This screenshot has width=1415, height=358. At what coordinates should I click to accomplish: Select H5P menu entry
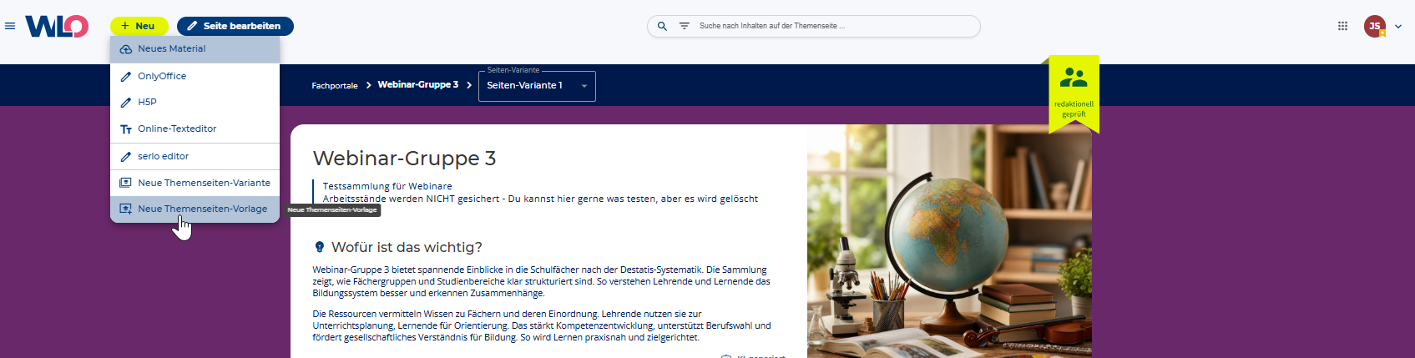tap(195, 102)
